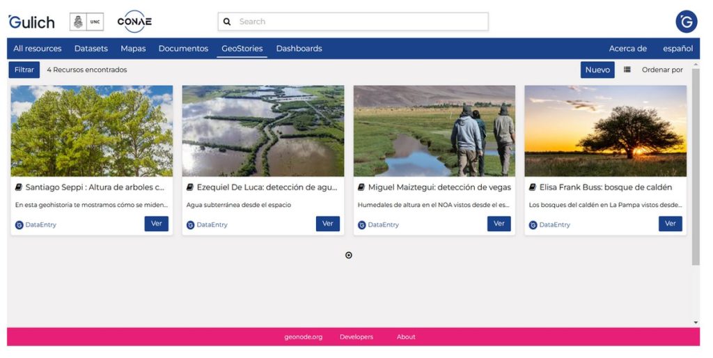Click 'Agua subterránea desde el espacio' description

coord(239,205)
